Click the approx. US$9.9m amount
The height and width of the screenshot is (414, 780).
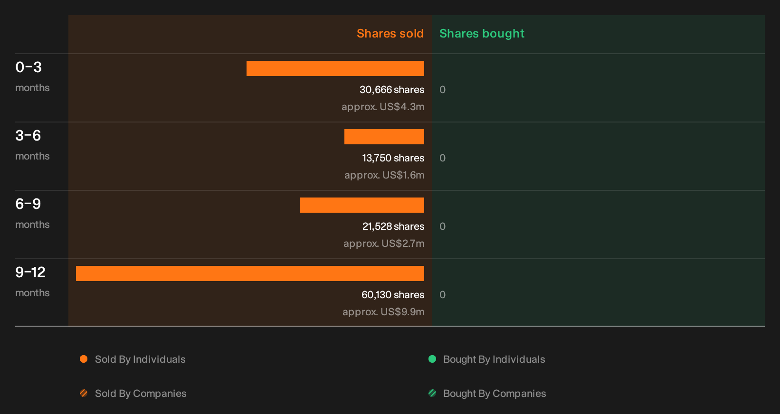tap(383, 312)
